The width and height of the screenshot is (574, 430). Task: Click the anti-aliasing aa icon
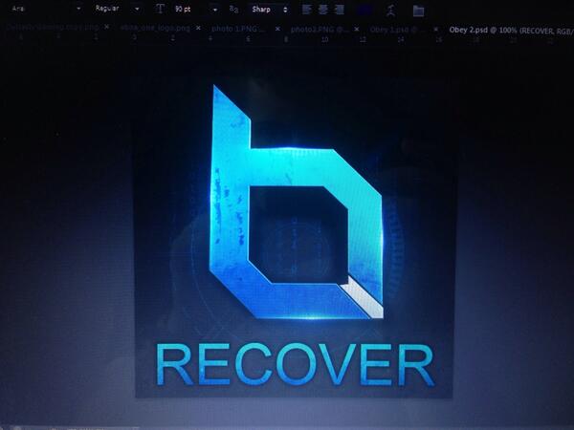pyautogui.click(x=233, y=10)
